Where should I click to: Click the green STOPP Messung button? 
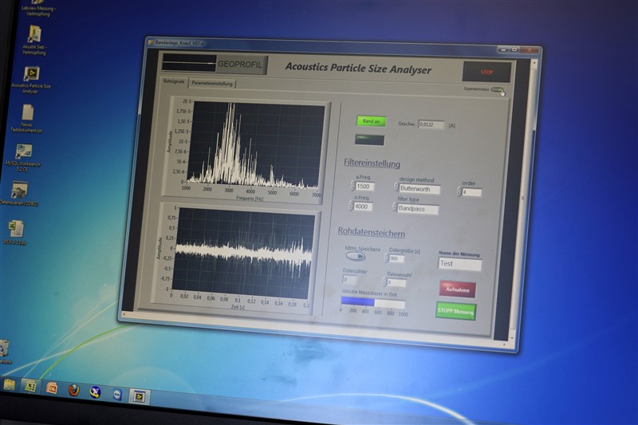click(455, 310)
